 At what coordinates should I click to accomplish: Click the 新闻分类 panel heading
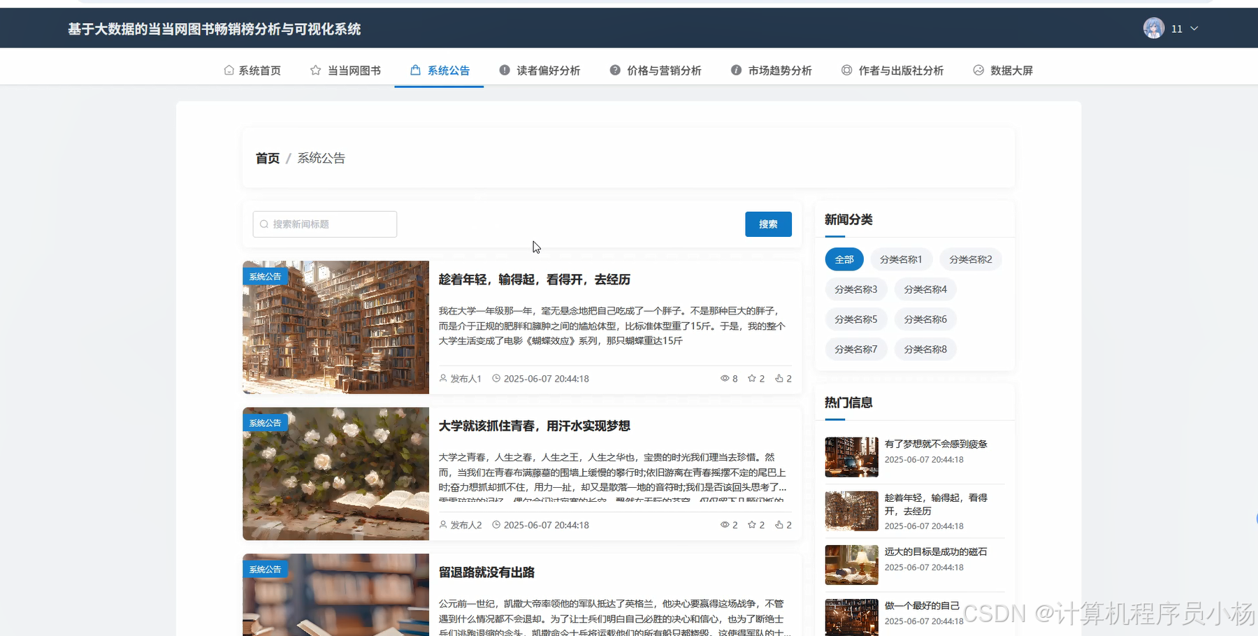[848, 219]
